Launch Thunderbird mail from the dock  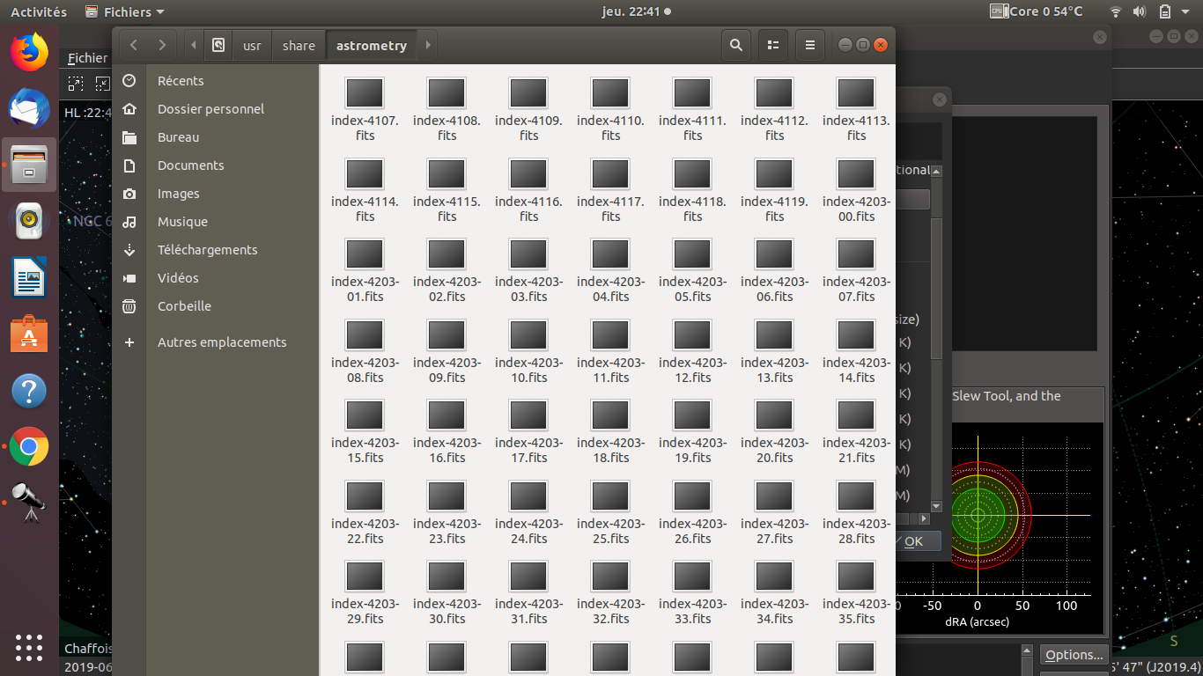[x=29, y=108]
